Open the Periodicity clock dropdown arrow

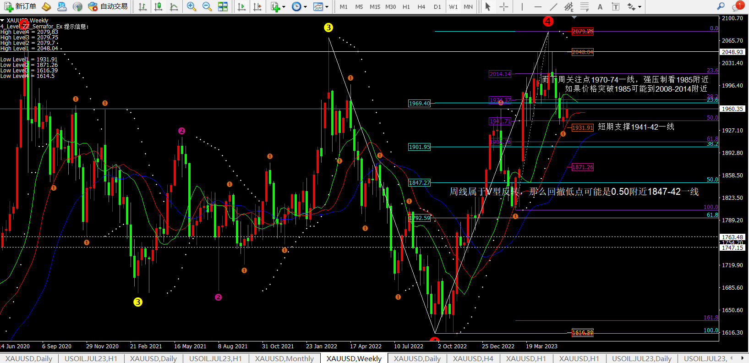tap(306, 7)
